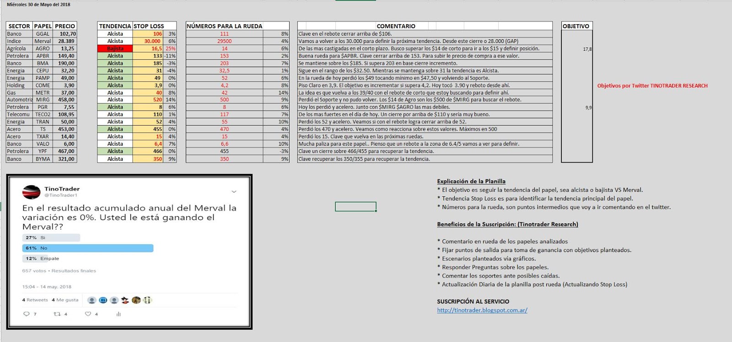
Task: Click the @TinoTrader1 handle
Action: pos(61,195)
